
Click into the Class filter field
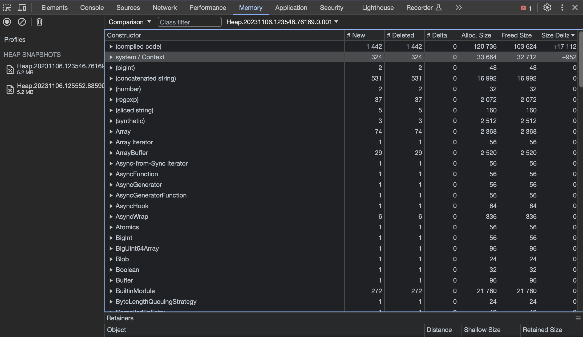189,22
